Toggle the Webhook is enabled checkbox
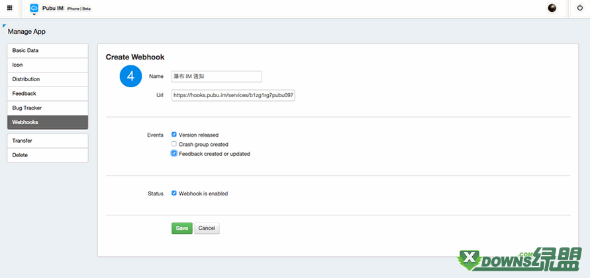Image resolution: width=590 pixels, height=278 pixels. pyautogui.click(x=174, y=193)
